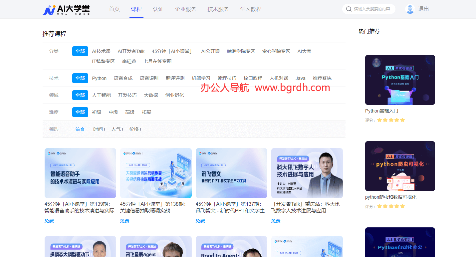Screen dimensions: 476x257
Task: Click python爬虫和数据可视化 title text
Action: [x=391, y=197]
